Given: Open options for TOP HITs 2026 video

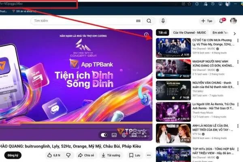Looking at the screenshot, I should pos(238,149).
